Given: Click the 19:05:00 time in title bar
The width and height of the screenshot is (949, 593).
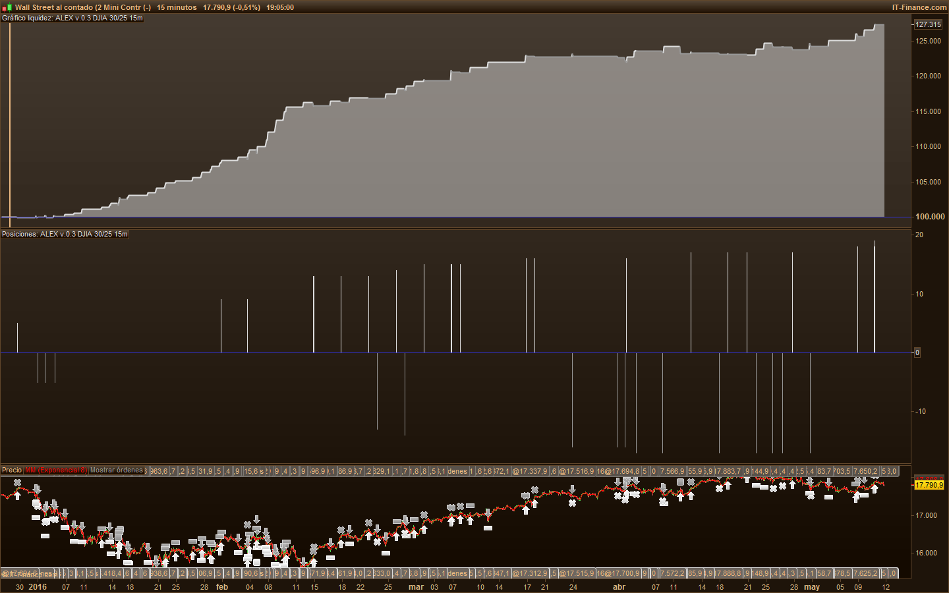Looking at the screenshot, I should coord(280,7).
